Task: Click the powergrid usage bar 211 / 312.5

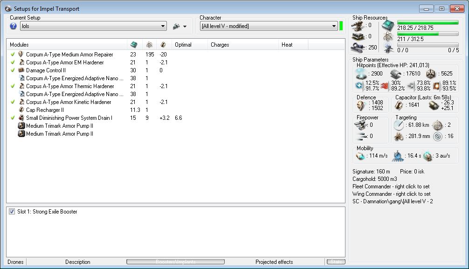Action: (x=428, y=34)
